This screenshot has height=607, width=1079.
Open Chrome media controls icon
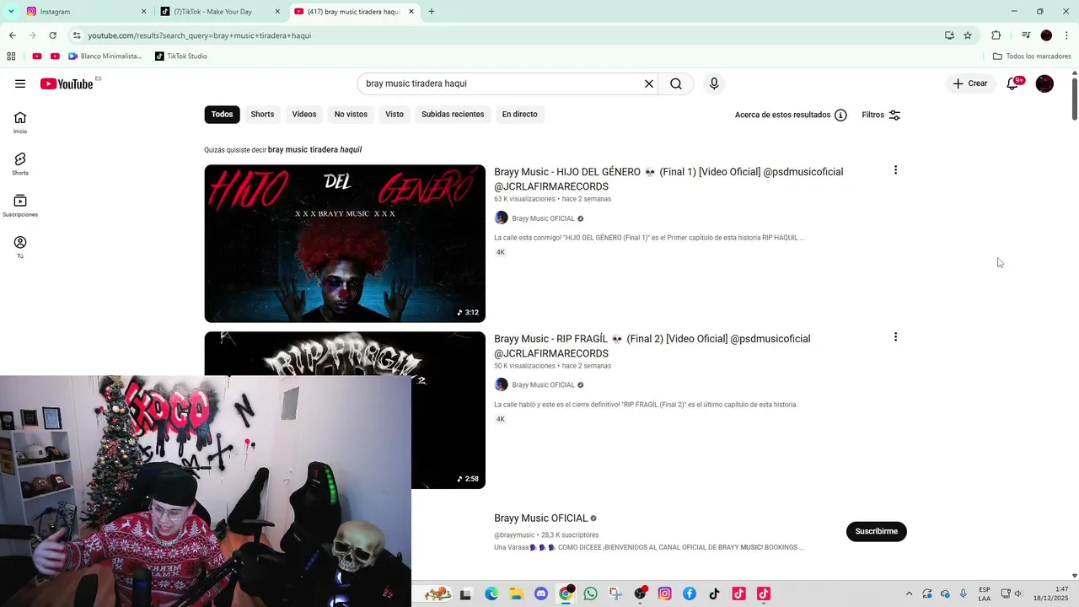click(1025, 35)
